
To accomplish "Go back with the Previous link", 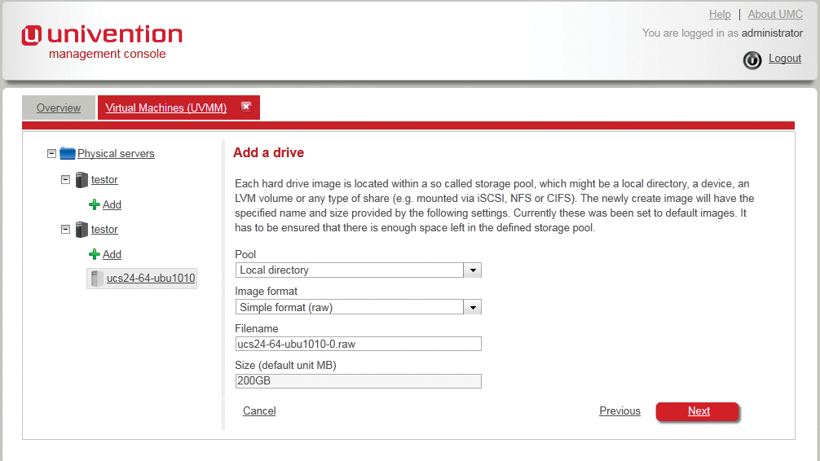I will pos(619,411).
